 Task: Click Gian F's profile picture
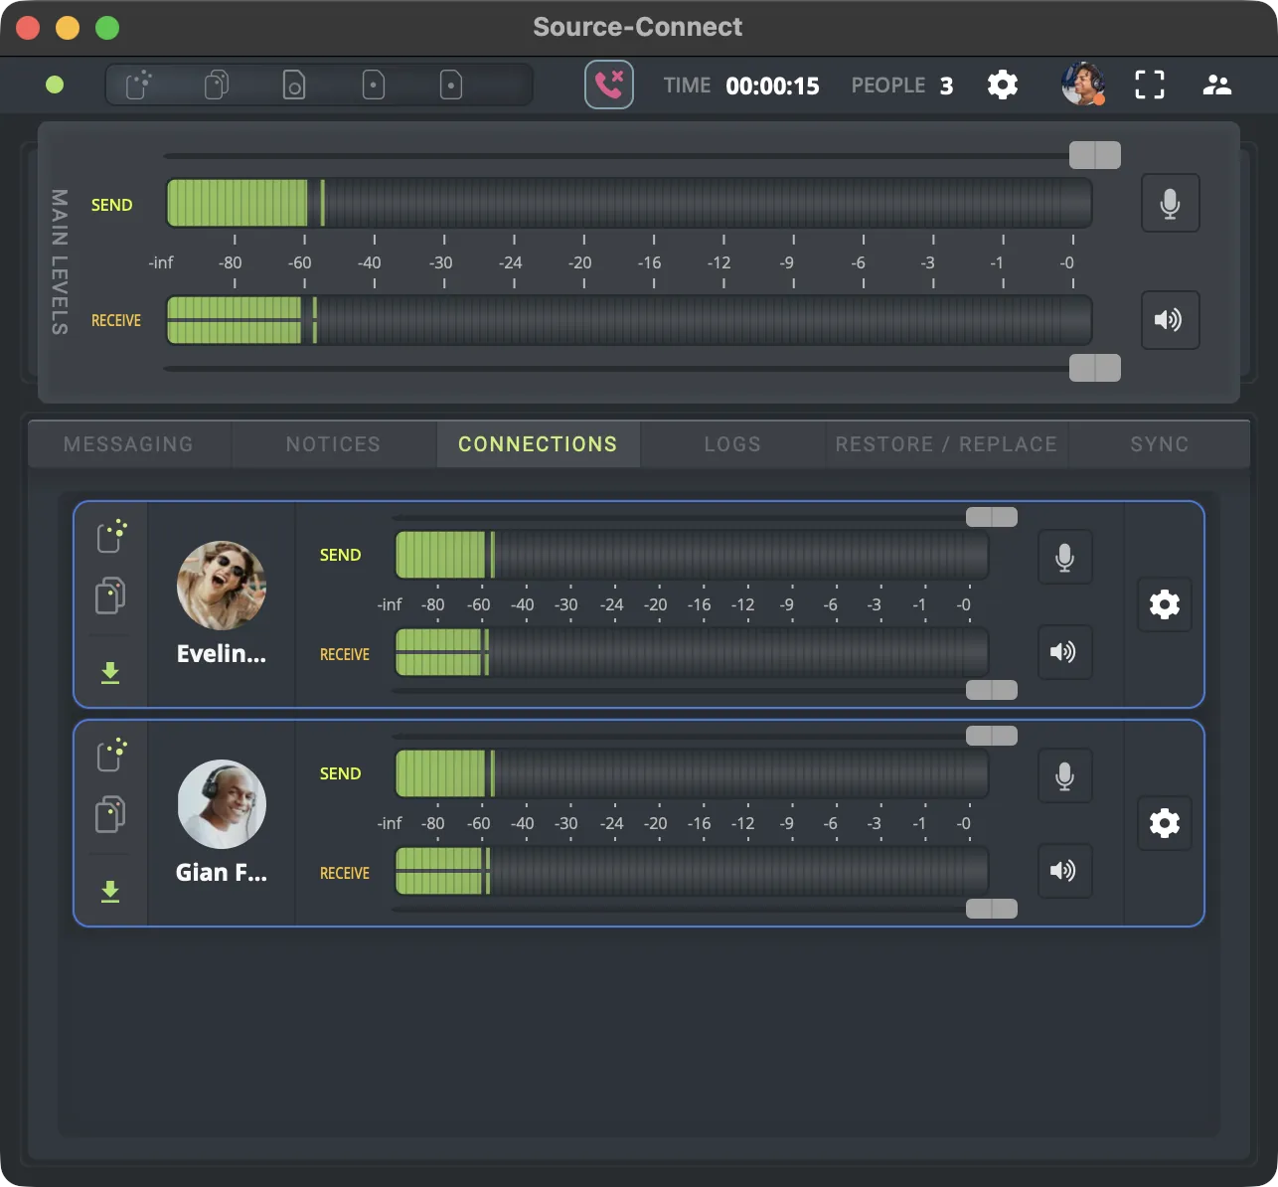(x=222, y=804)
